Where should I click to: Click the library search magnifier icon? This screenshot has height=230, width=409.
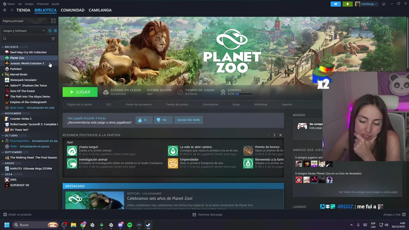(4, 39)
